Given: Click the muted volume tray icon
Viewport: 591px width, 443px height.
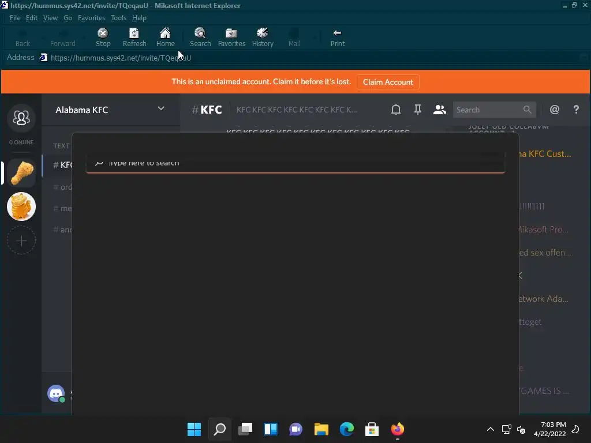Looking at the screenshot, I should tap(521, 429).
